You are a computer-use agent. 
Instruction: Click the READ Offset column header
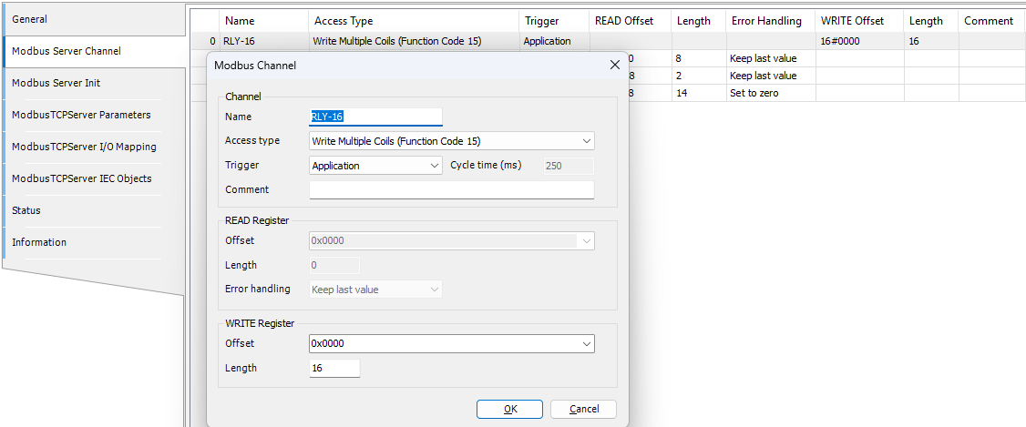(631, 21)
